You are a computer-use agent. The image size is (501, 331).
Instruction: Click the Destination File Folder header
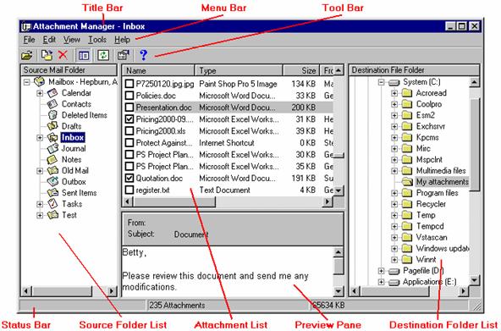point(414,70)
